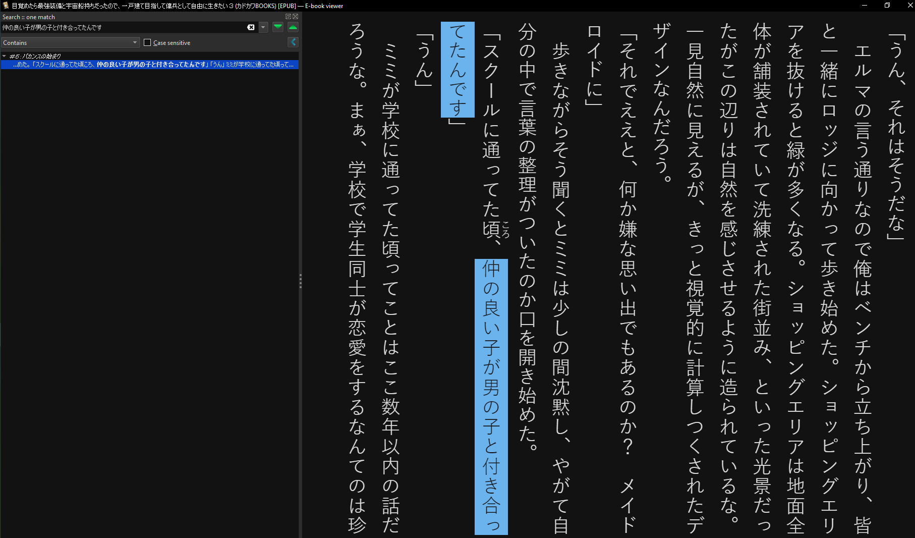Click the blue back arrow in the search panel

click(293, 42)
